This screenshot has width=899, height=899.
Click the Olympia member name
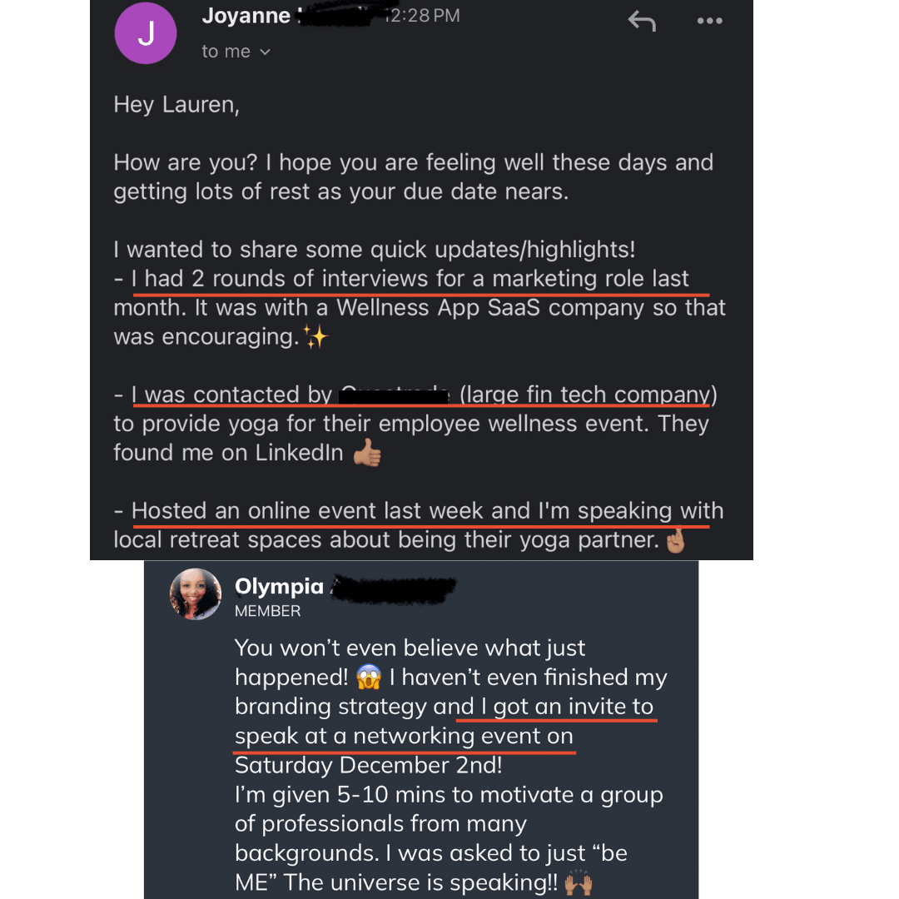click(279, 586)
